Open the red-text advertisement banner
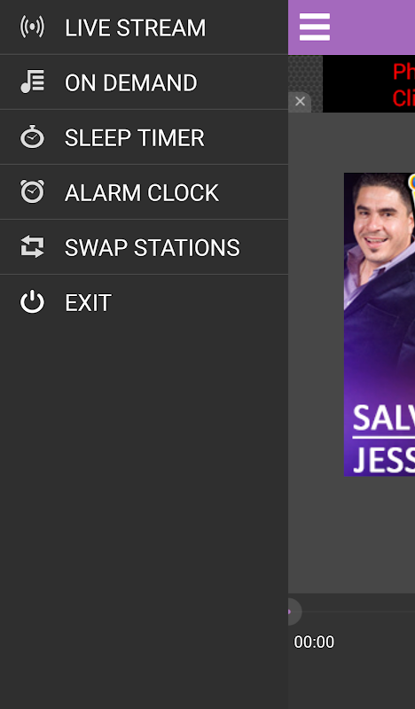The width and height of the screenshot is (415, 709). (368, 84)
